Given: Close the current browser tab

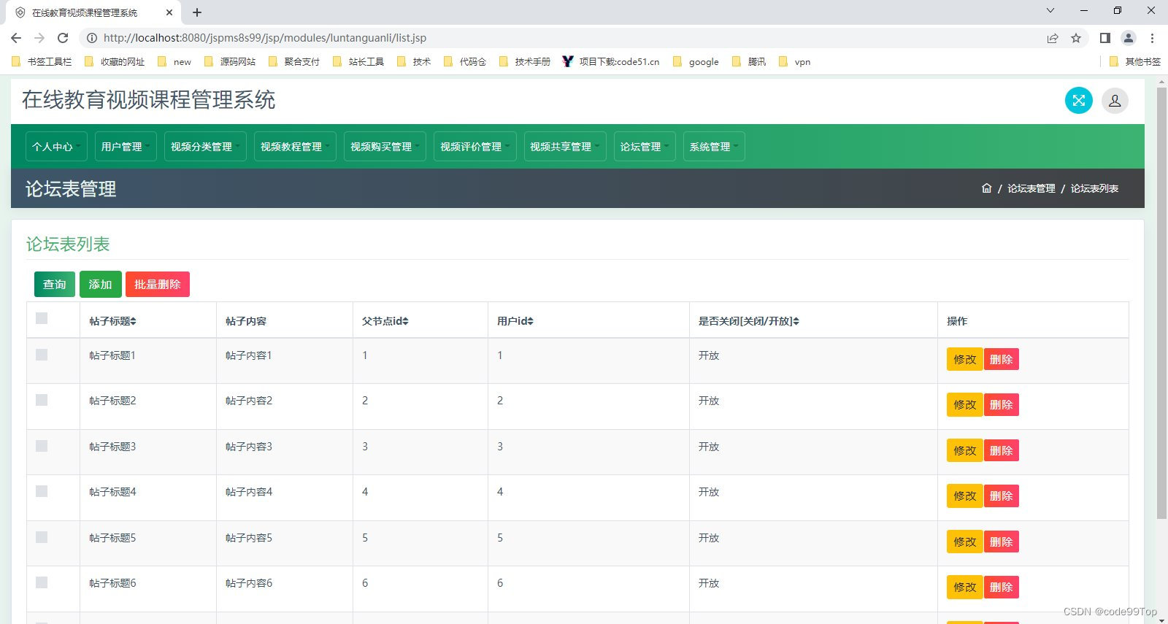Looking at the screenshot, I should point(169,12).
